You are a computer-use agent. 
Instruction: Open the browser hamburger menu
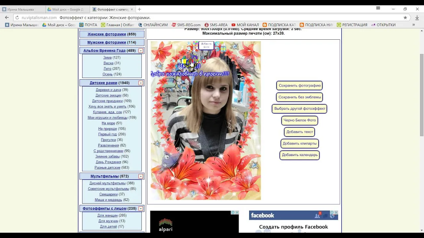[x=378, y=9]
